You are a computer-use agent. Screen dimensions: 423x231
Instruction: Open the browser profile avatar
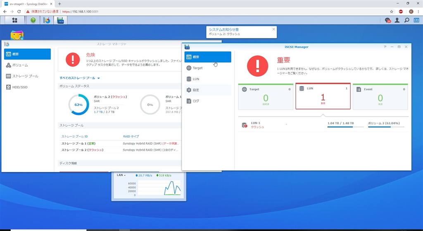pyautogui.click(x=411, y=12)
